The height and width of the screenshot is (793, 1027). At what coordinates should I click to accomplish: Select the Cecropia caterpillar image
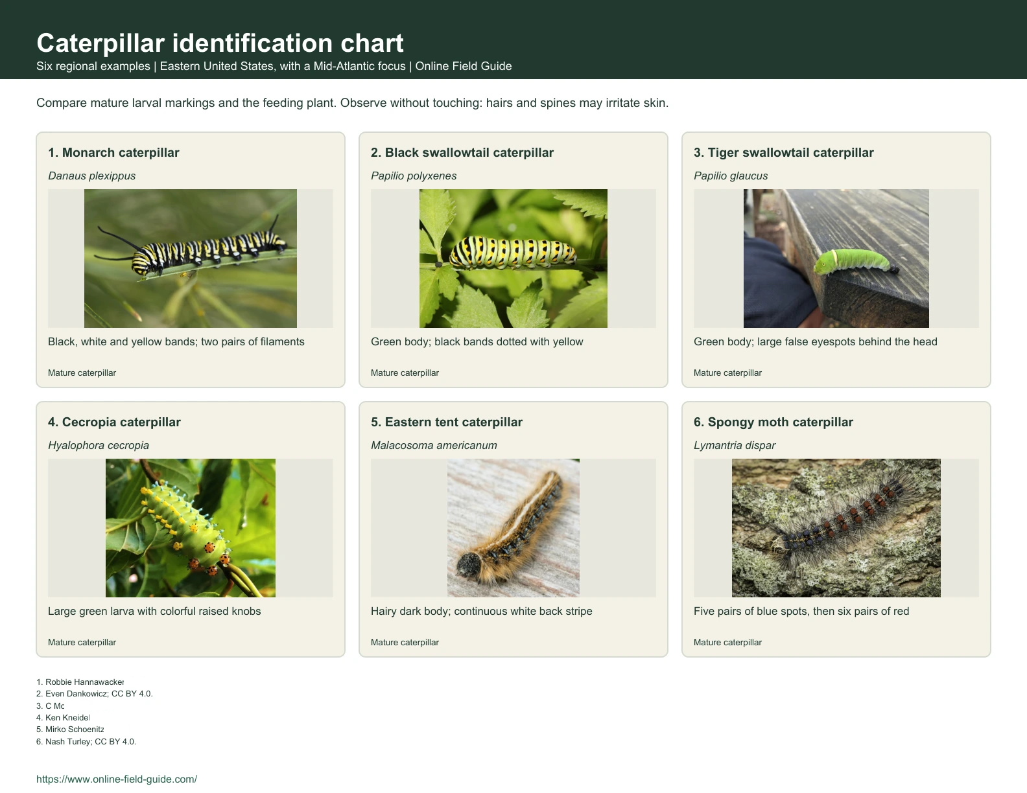[x=191, y=528]
